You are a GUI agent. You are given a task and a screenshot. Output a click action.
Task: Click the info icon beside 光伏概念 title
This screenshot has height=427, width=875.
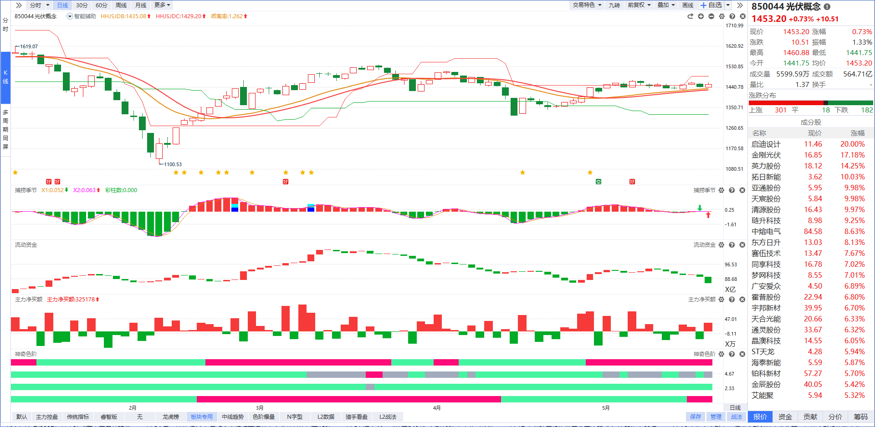(827, 7)
